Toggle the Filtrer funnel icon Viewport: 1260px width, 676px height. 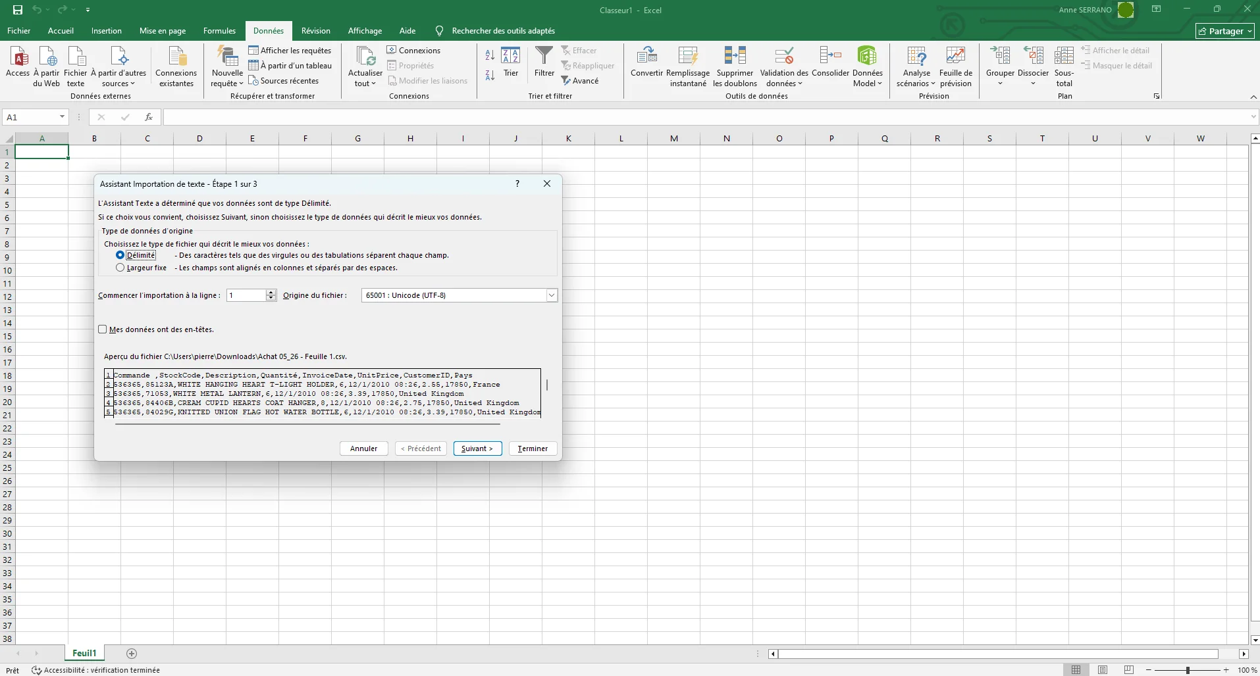544,62
